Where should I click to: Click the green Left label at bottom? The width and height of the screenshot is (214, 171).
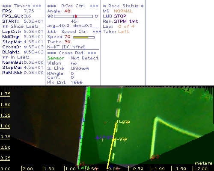tap(83, 168)
